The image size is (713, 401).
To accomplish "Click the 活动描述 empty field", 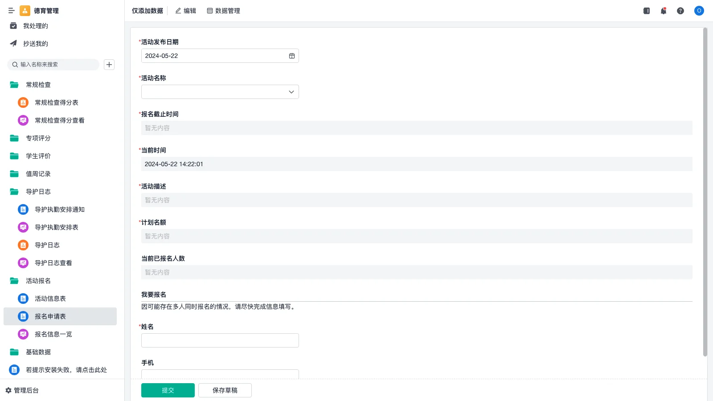I will click(417, 200).
